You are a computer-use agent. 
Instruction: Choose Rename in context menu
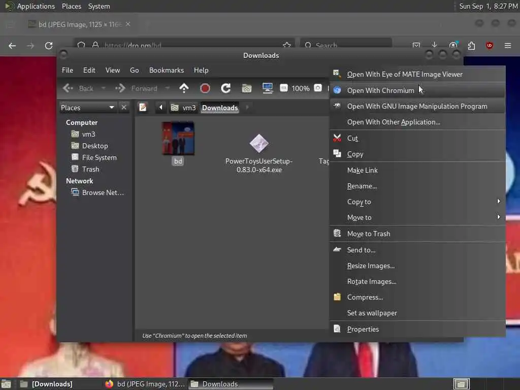pyautogui.click(x=417, y=186)
